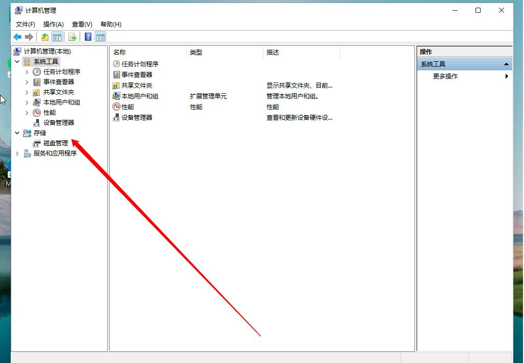Click 本地用户和组 icon in the list pane
The width and height of the screenshot is (524, 363).
[116, 96]
